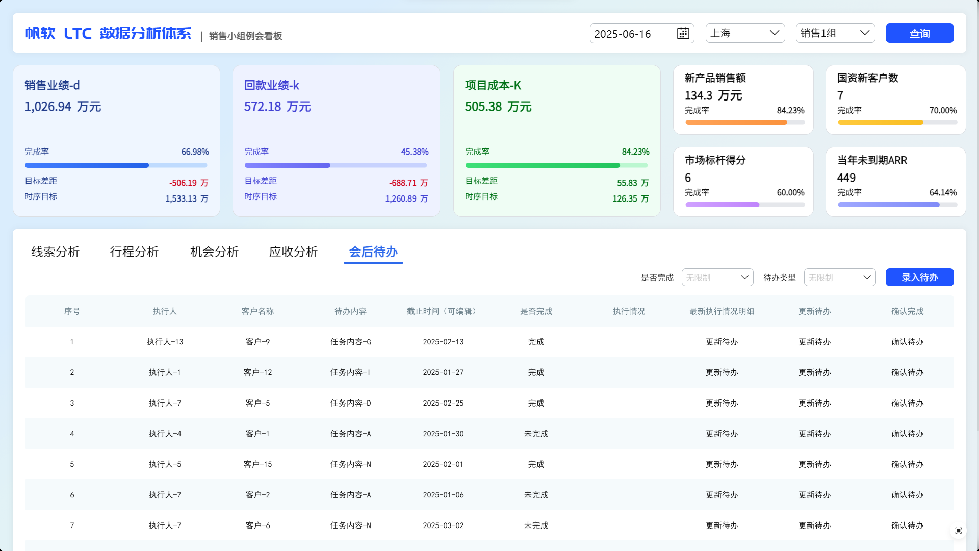This screenshot has height=551, width=979.
Task: Click the fullscreen icon at bottom right
Action: point(958,531)
